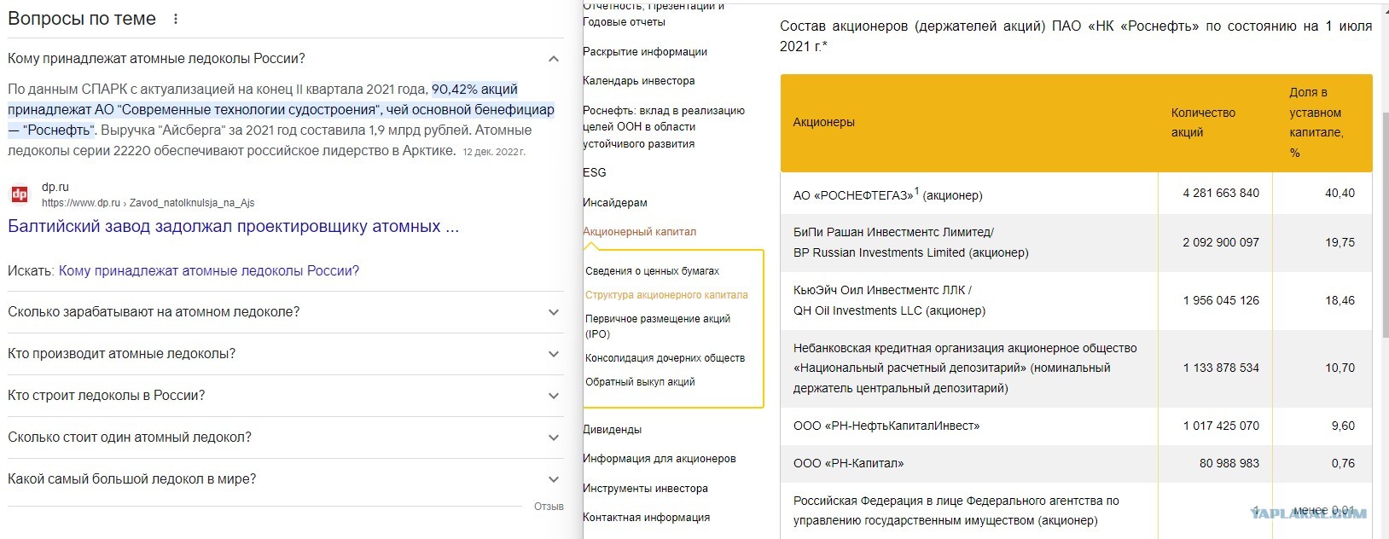Screen dimensions: 1389x539
Task: Click the value 1 017 425 070
Action: pyautogui.click(x=1221, y=426)
